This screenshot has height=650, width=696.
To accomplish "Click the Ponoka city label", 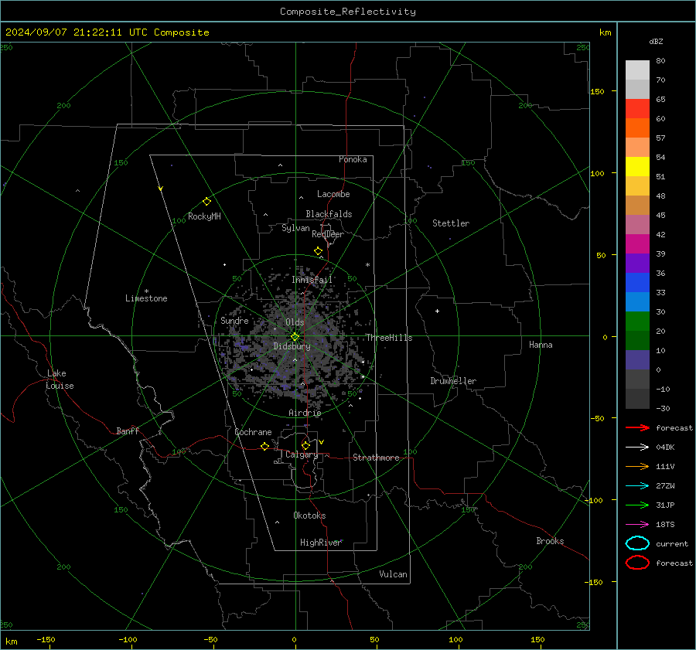I will [x=353, y=159].
